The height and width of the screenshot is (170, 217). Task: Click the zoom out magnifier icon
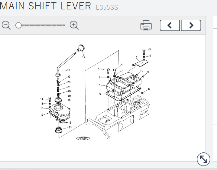(x=6, y=25)
